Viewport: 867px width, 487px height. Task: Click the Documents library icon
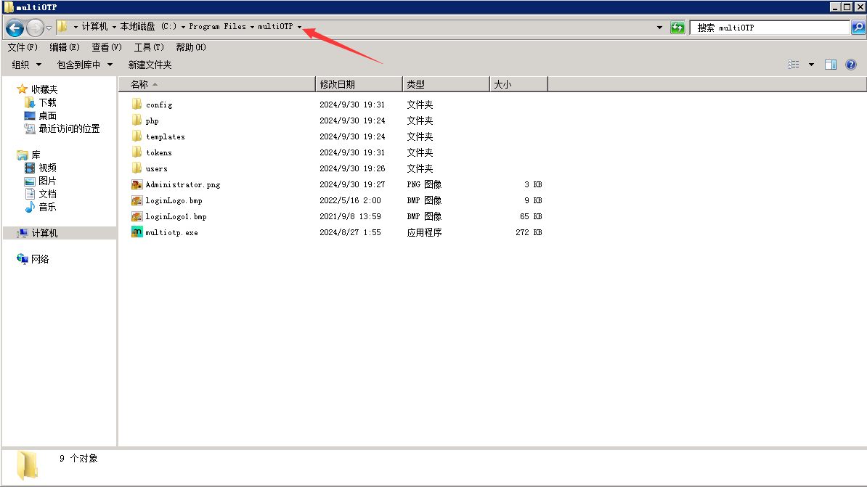[x=30, y=194]
